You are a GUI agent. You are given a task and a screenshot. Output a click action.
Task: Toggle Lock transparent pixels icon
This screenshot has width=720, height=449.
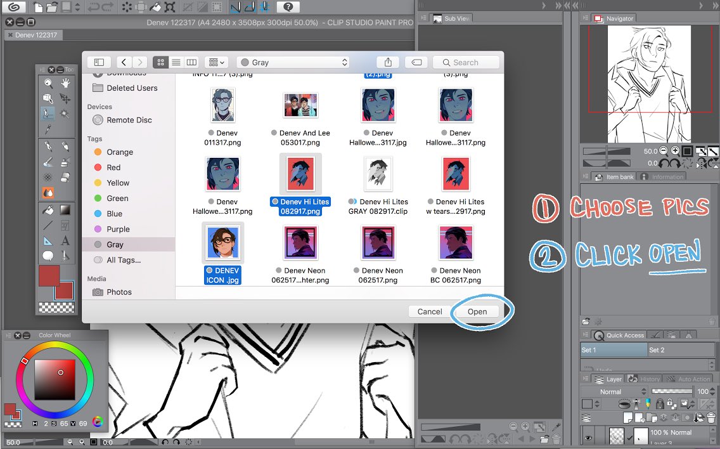(x=671, y=404)
